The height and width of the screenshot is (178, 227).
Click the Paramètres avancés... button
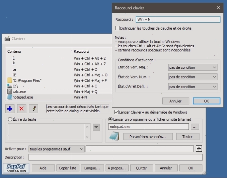tap(148, 137)
